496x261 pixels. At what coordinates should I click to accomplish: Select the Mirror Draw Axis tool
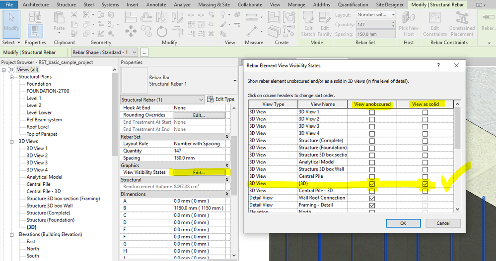pos(177,17)
